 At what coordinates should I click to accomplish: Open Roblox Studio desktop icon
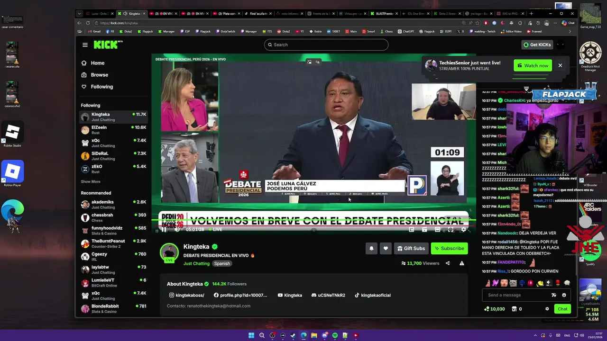click(12, 134)
